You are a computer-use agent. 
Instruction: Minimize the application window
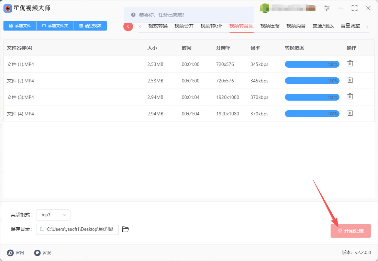tap(341, 8)
